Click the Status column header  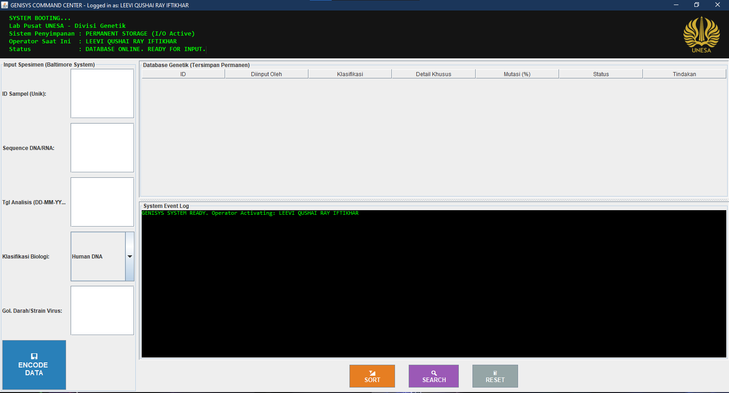601,74
